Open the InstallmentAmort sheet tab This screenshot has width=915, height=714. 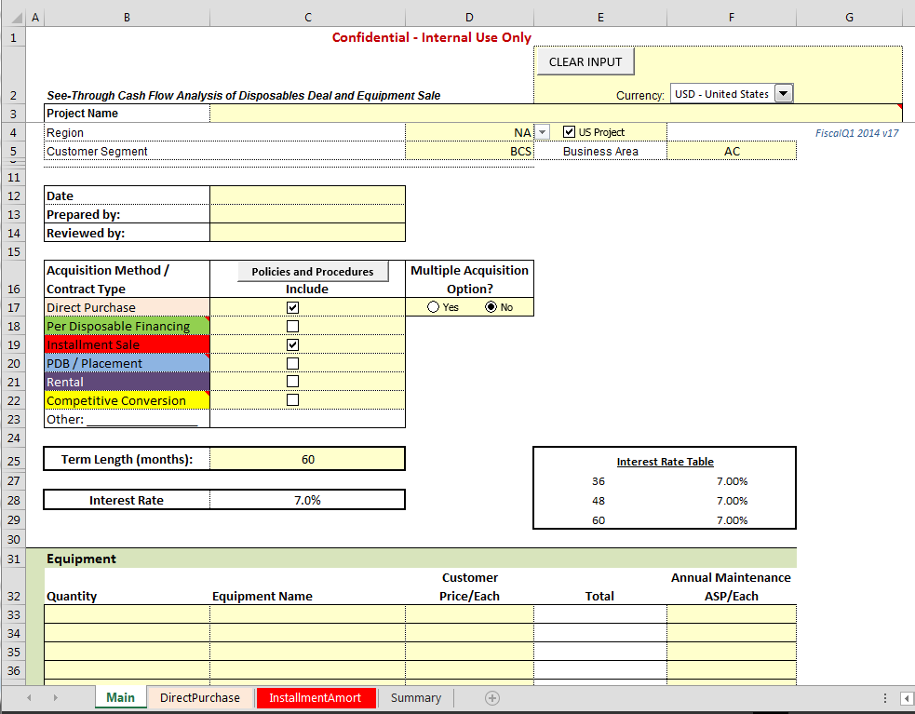tap(315, 698)
